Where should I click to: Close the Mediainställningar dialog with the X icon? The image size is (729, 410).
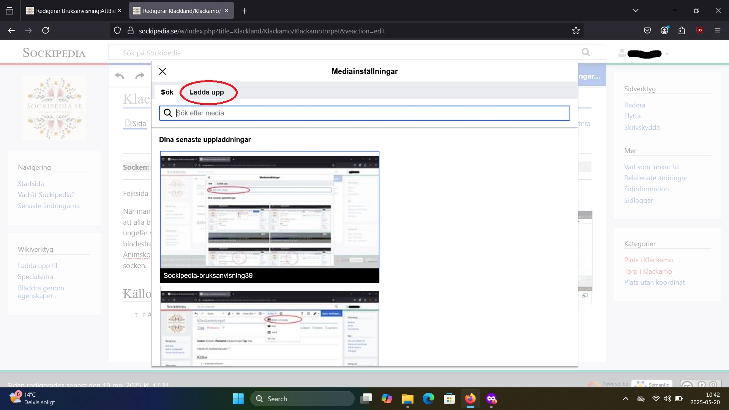pos(163,71)
